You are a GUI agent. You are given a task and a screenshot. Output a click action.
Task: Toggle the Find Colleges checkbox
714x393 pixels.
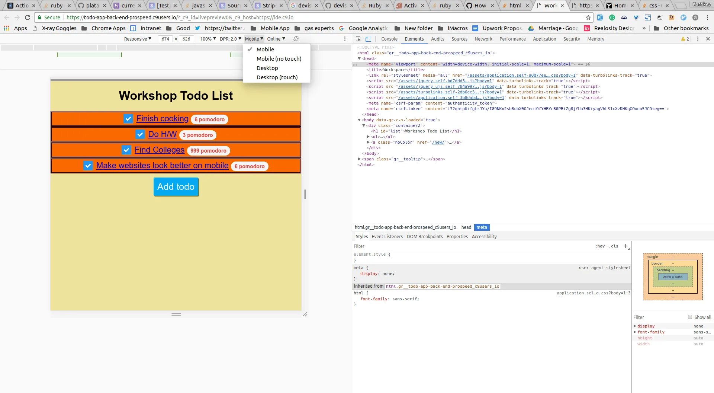[x=126, y=150]
